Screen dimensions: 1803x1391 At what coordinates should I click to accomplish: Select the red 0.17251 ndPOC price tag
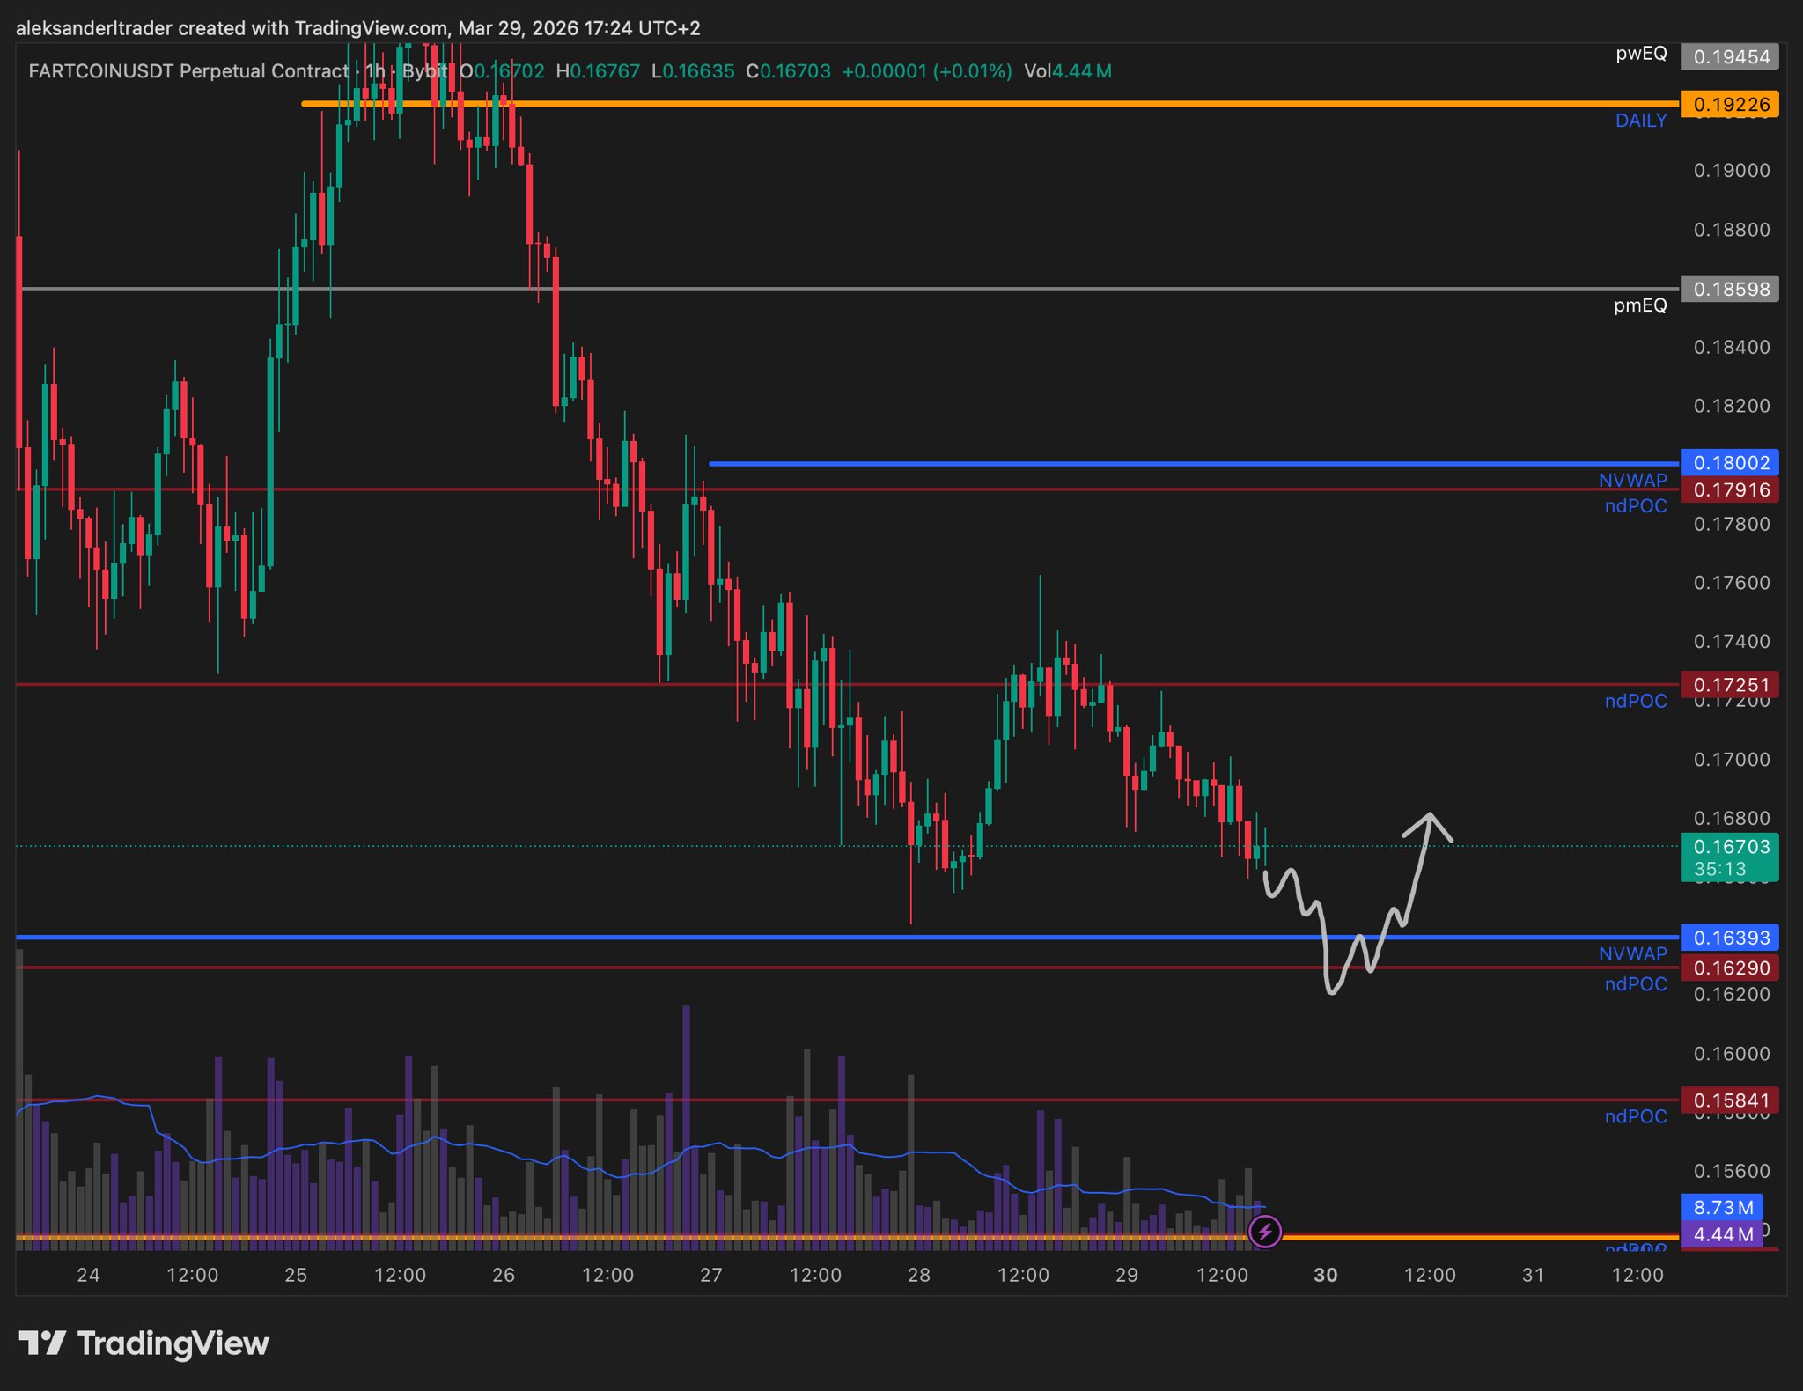click(x=1729, y=684)
